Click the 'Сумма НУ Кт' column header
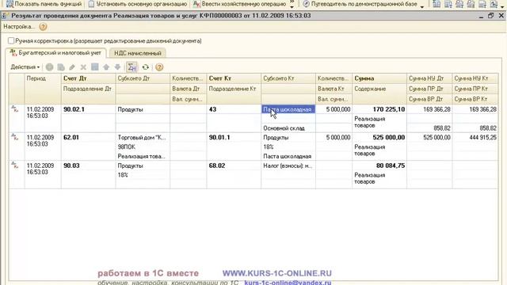 point(475,78)
